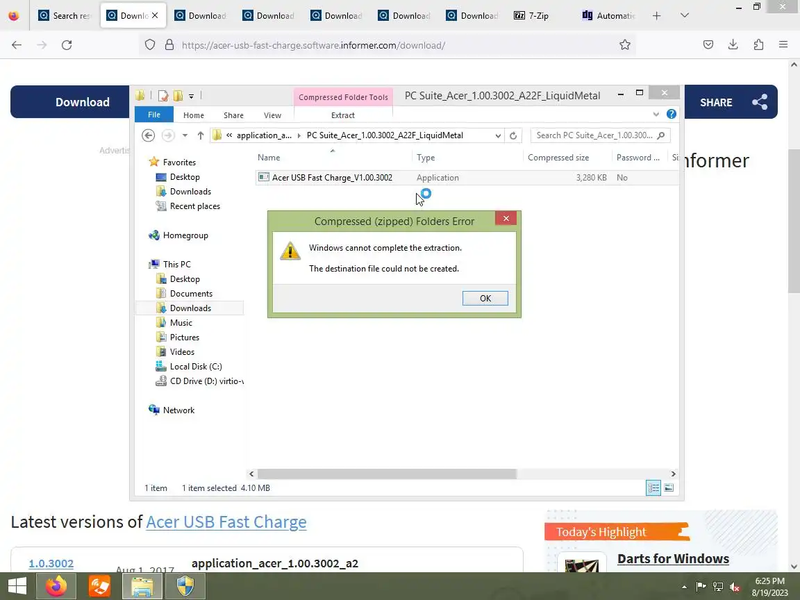The image size is (800, 600).
Task: Open the File tab in Explorer ribbon
Action: [x=154, y=115]
